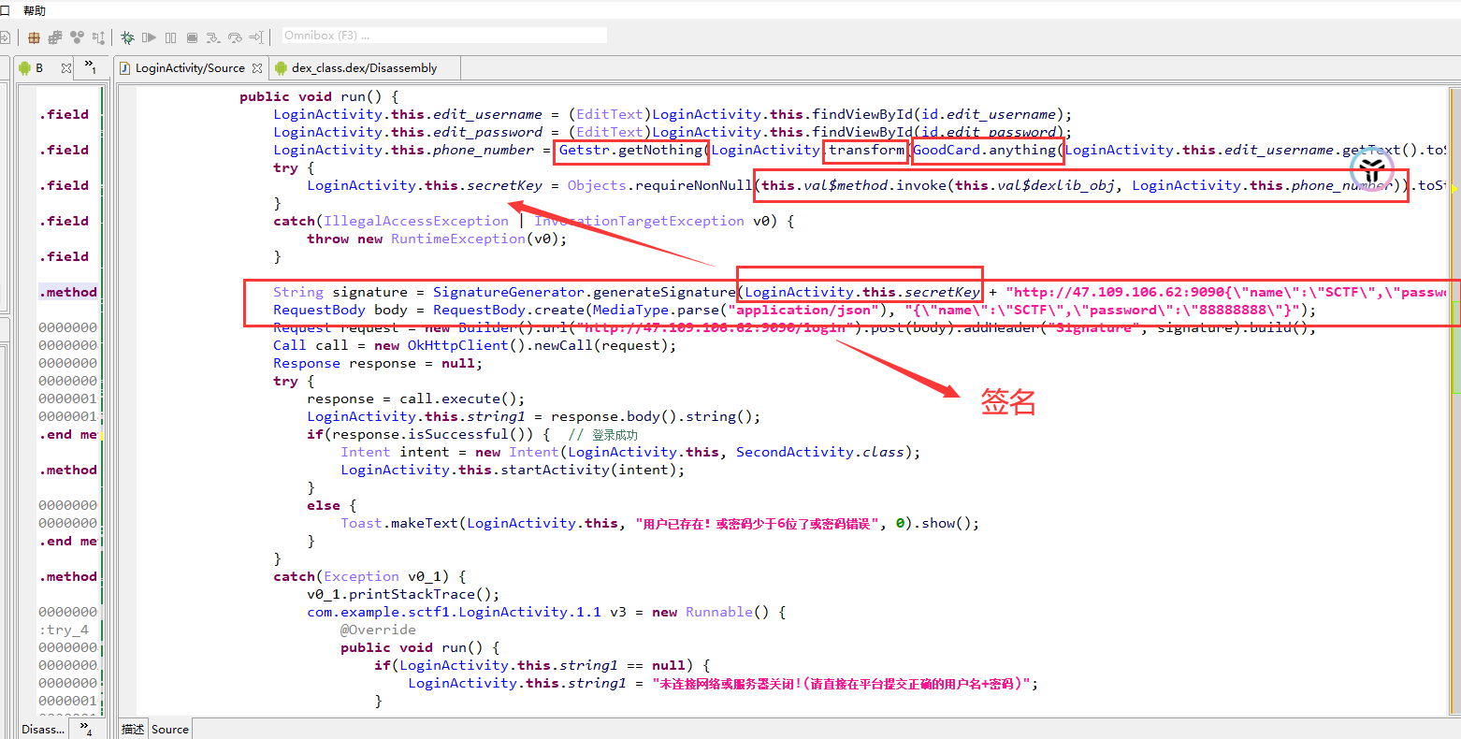Close the LoginActivity/Source tab

click(257, 67)
